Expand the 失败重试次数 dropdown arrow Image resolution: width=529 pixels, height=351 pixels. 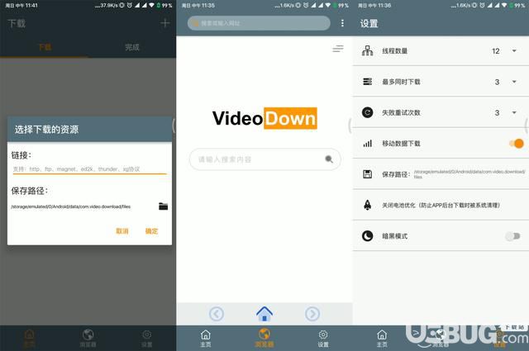[x=514, y=112]
